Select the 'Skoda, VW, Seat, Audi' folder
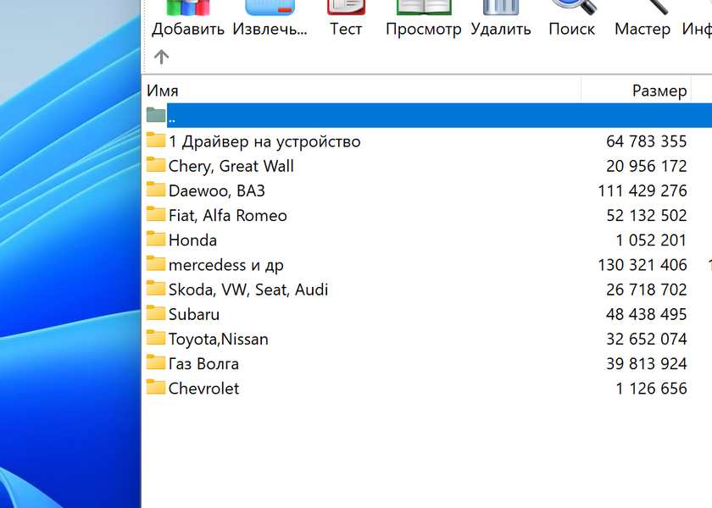Screen dimensions: 712x508 248,290
